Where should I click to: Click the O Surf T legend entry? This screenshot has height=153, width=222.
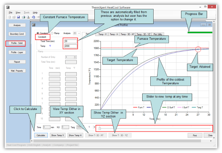169,107
